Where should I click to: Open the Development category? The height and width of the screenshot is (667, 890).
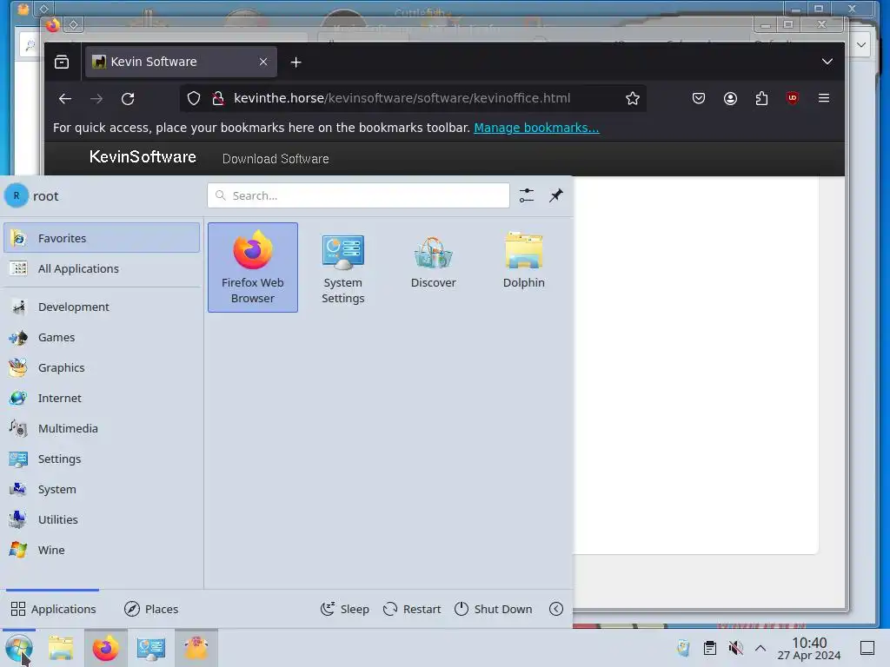coord(102,307)
